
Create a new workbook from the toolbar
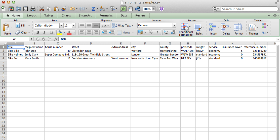pyautogui.click(x=4, y=9)
